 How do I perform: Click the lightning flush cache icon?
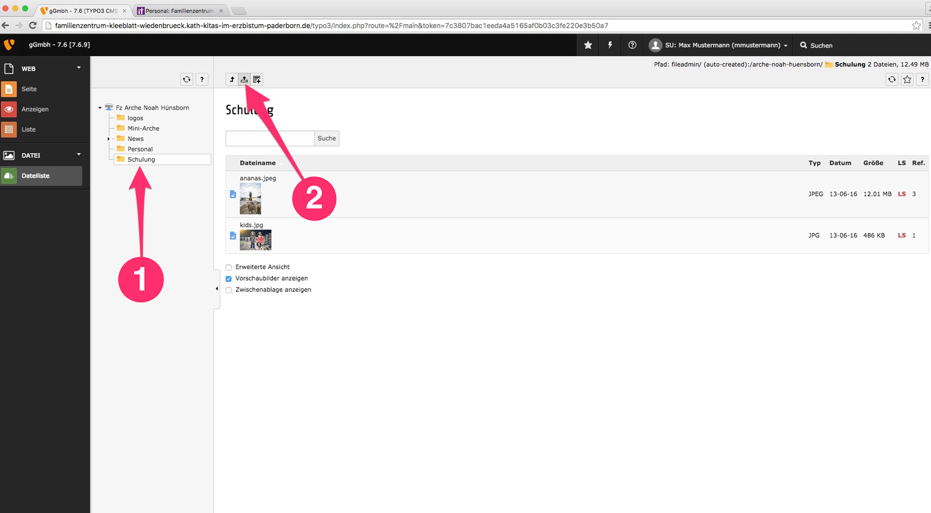coord(610,45)
